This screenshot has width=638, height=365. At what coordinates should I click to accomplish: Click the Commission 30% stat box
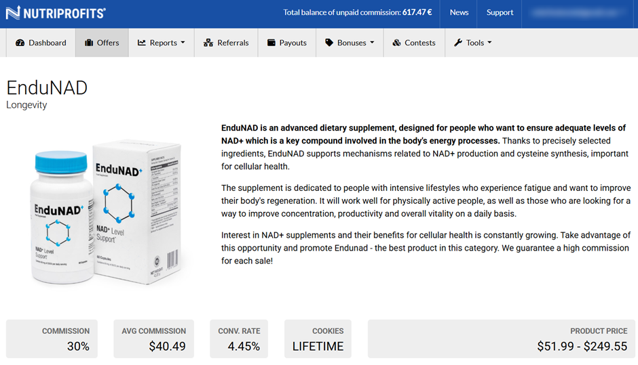(x=52, y=339)
